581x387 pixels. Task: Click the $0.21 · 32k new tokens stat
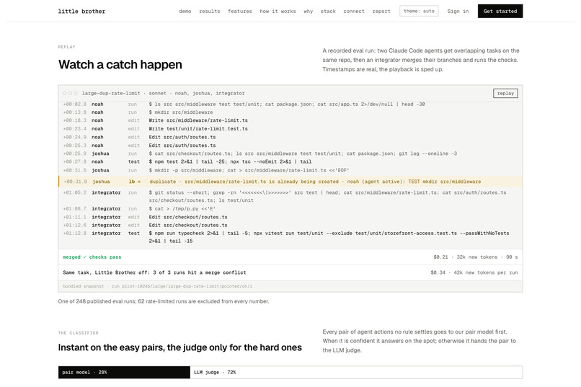point(476,257)
